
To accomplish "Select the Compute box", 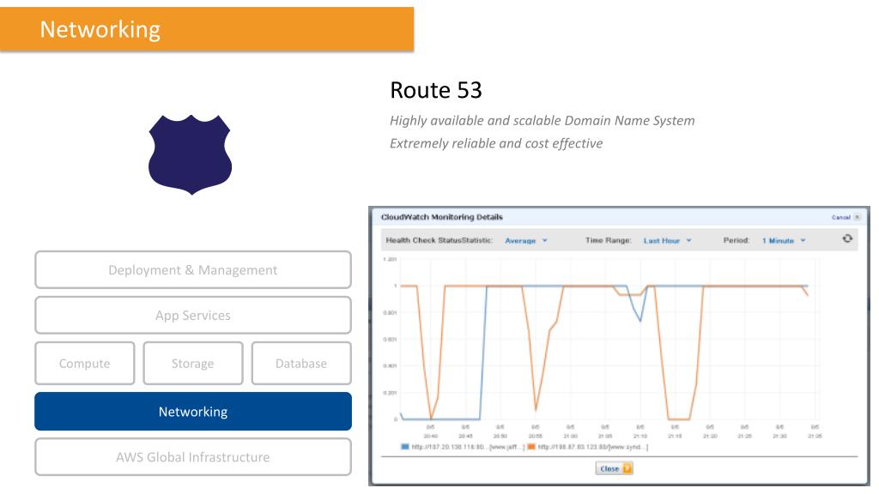I will point(85,364).
